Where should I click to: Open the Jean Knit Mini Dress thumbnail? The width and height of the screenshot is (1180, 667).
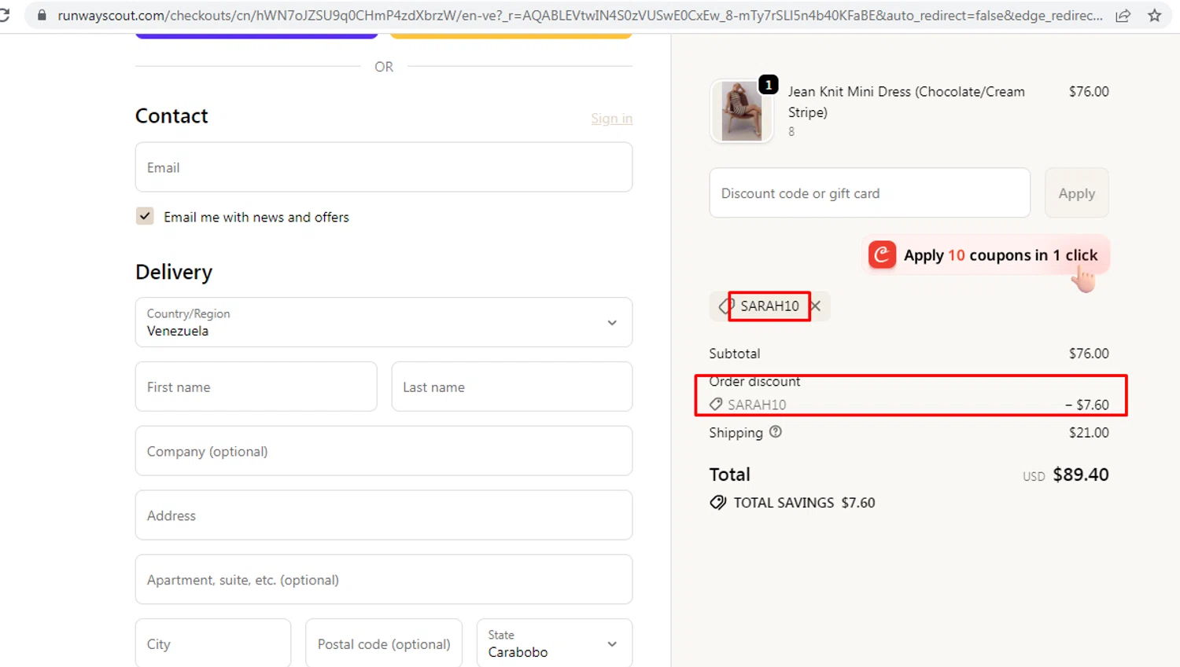pos(741,112)
